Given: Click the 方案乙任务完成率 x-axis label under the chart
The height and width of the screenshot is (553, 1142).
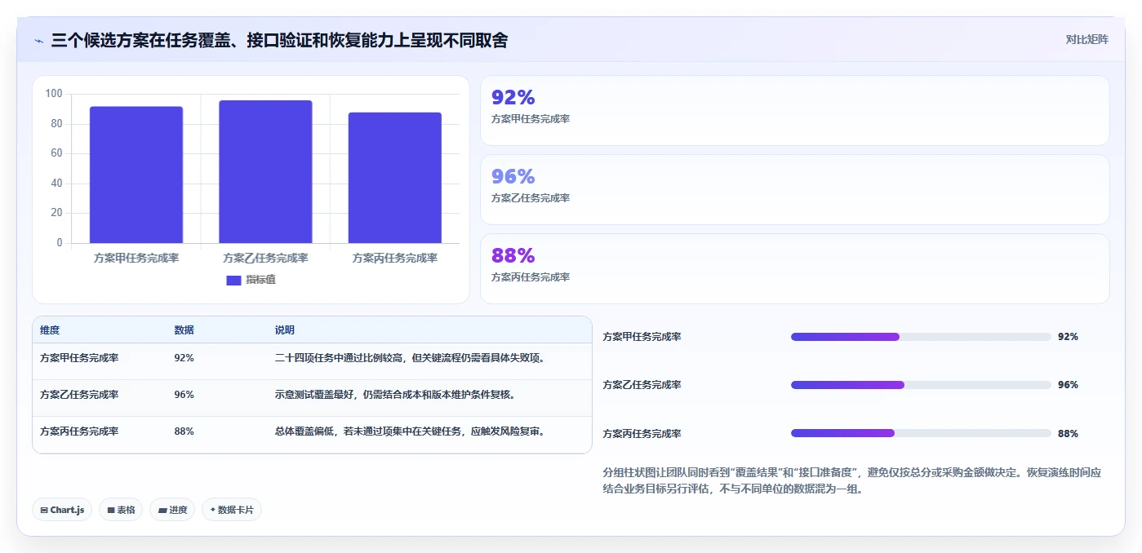Looking at the screenshot, I should pos(265,258).
